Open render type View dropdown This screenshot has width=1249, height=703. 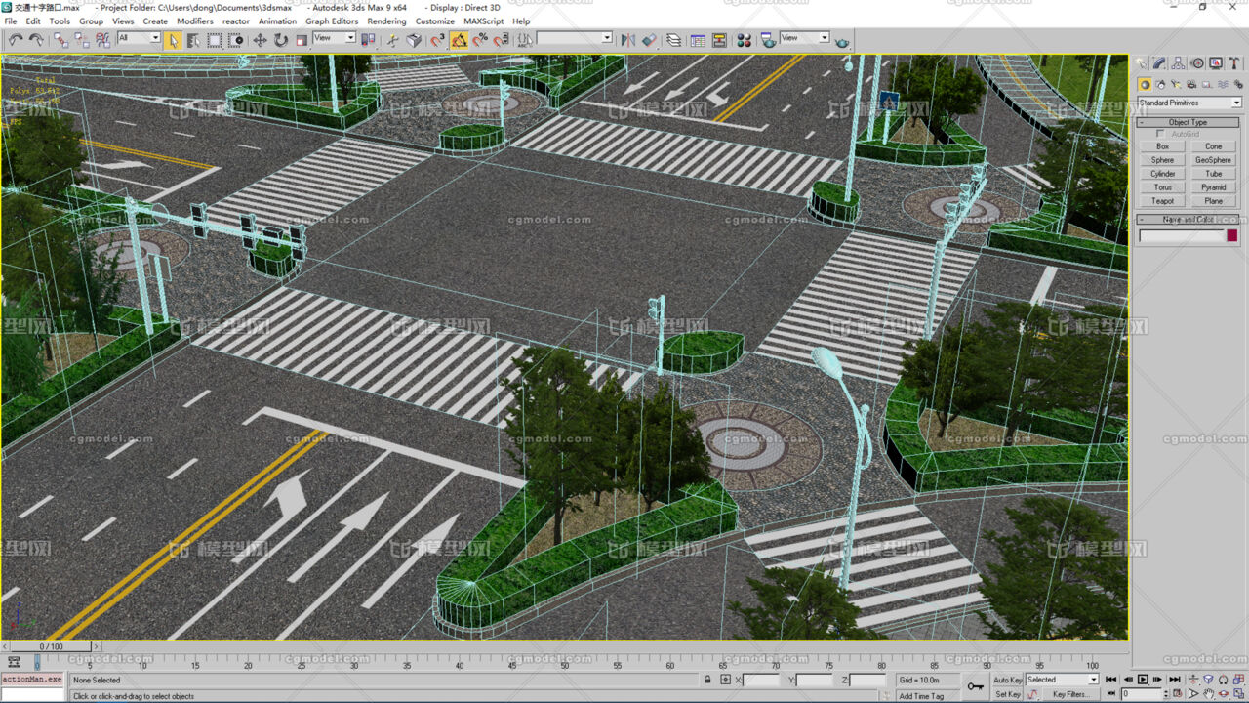pyautogui.click(x=805, y=38)
